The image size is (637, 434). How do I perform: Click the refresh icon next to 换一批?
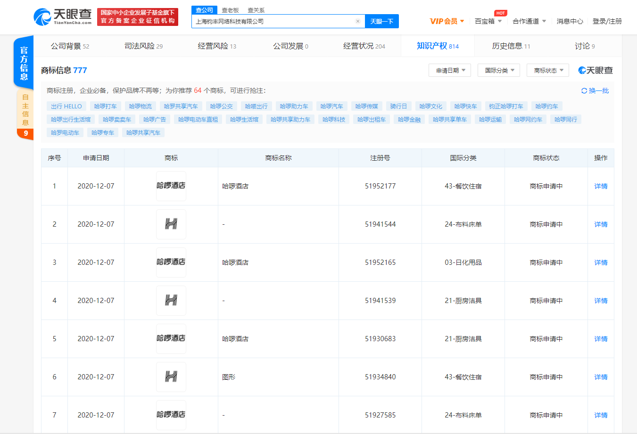coord(584,91)
